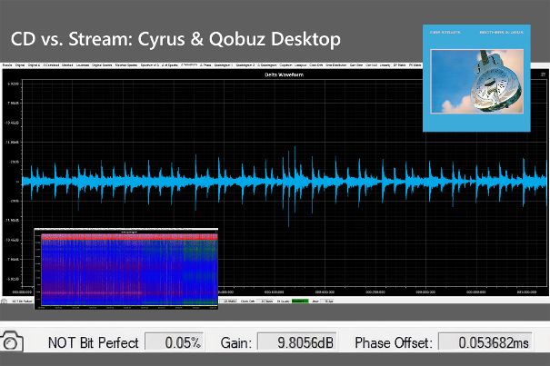Click the Phase Offset 0.053682ms field
Screen dimensions: 550x366
pos(485,341)
